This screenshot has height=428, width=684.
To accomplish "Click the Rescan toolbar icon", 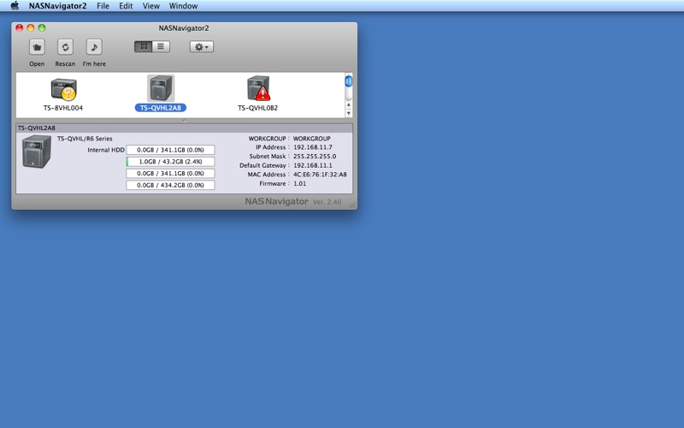I will [65, 47].
